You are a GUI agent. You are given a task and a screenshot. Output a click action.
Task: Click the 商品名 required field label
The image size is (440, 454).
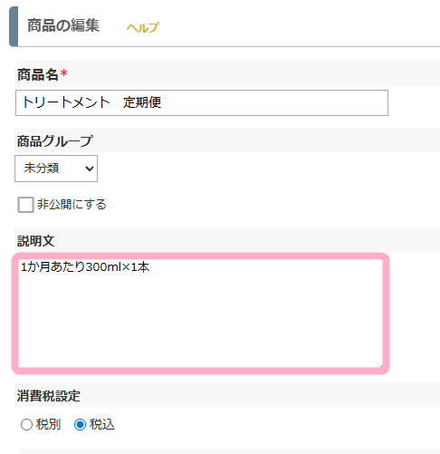(38, 74)
